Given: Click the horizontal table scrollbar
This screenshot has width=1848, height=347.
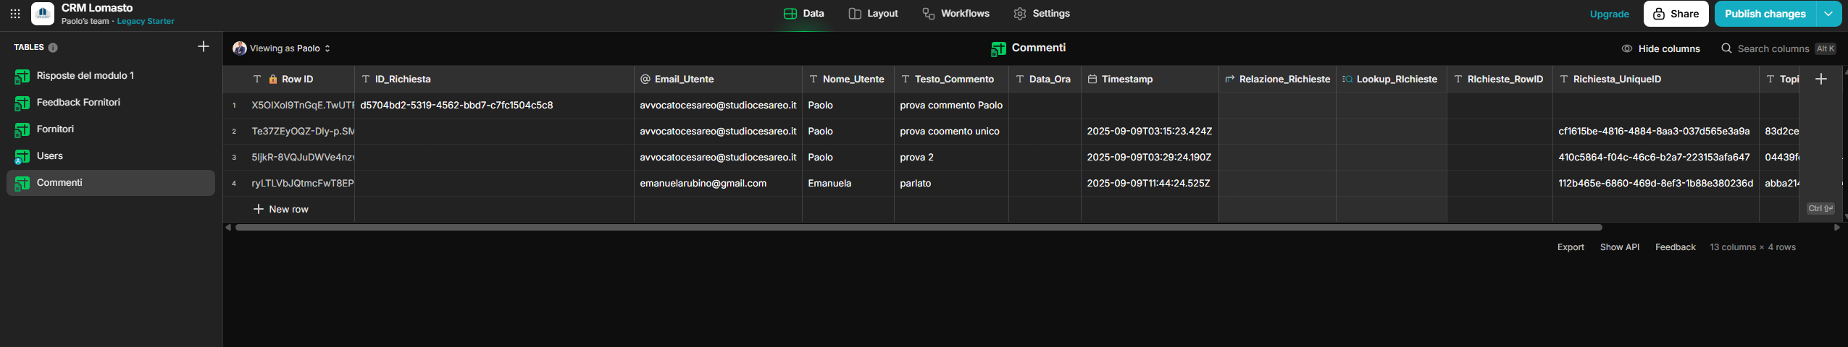Looking at the screenshot, I should coord(918,228).
